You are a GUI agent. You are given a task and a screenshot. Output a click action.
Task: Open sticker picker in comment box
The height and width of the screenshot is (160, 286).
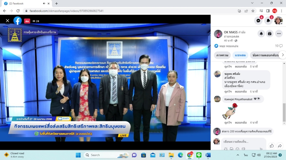tap(243, 149)
